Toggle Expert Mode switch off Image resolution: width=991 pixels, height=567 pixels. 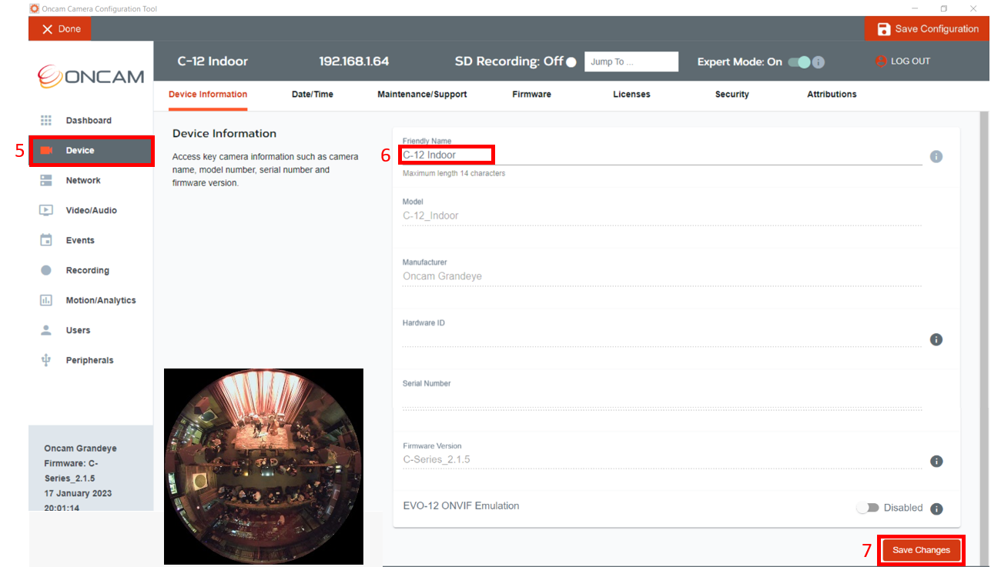pos(799,62)
